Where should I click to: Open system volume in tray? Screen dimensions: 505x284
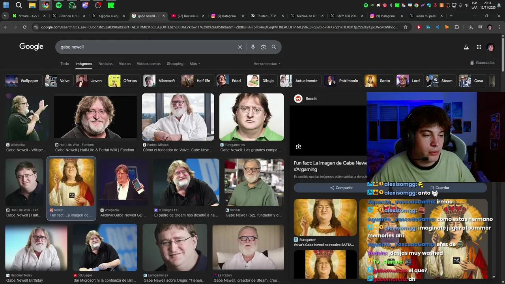pos(466,5)
